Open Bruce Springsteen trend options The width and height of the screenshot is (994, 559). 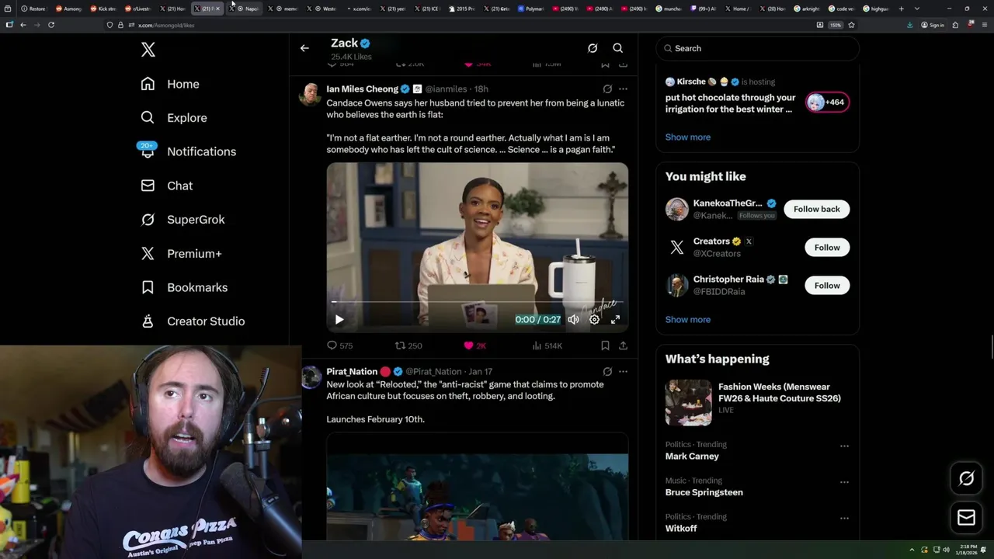click(844, 482)
